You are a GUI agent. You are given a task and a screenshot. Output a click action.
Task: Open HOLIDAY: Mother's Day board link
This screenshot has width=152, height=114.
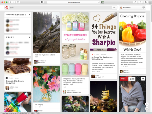click(74, 93)
